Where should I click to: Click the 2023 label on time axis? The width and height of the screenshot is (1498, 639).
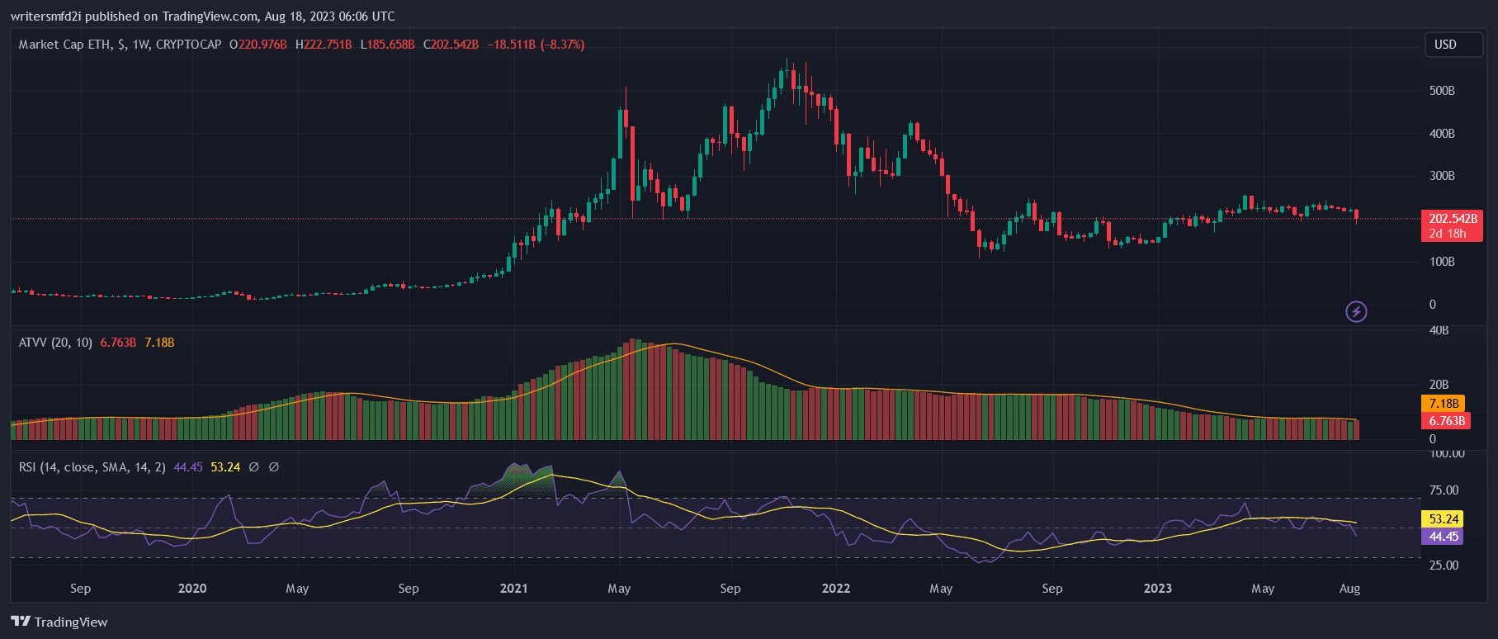click(1157, 589)
